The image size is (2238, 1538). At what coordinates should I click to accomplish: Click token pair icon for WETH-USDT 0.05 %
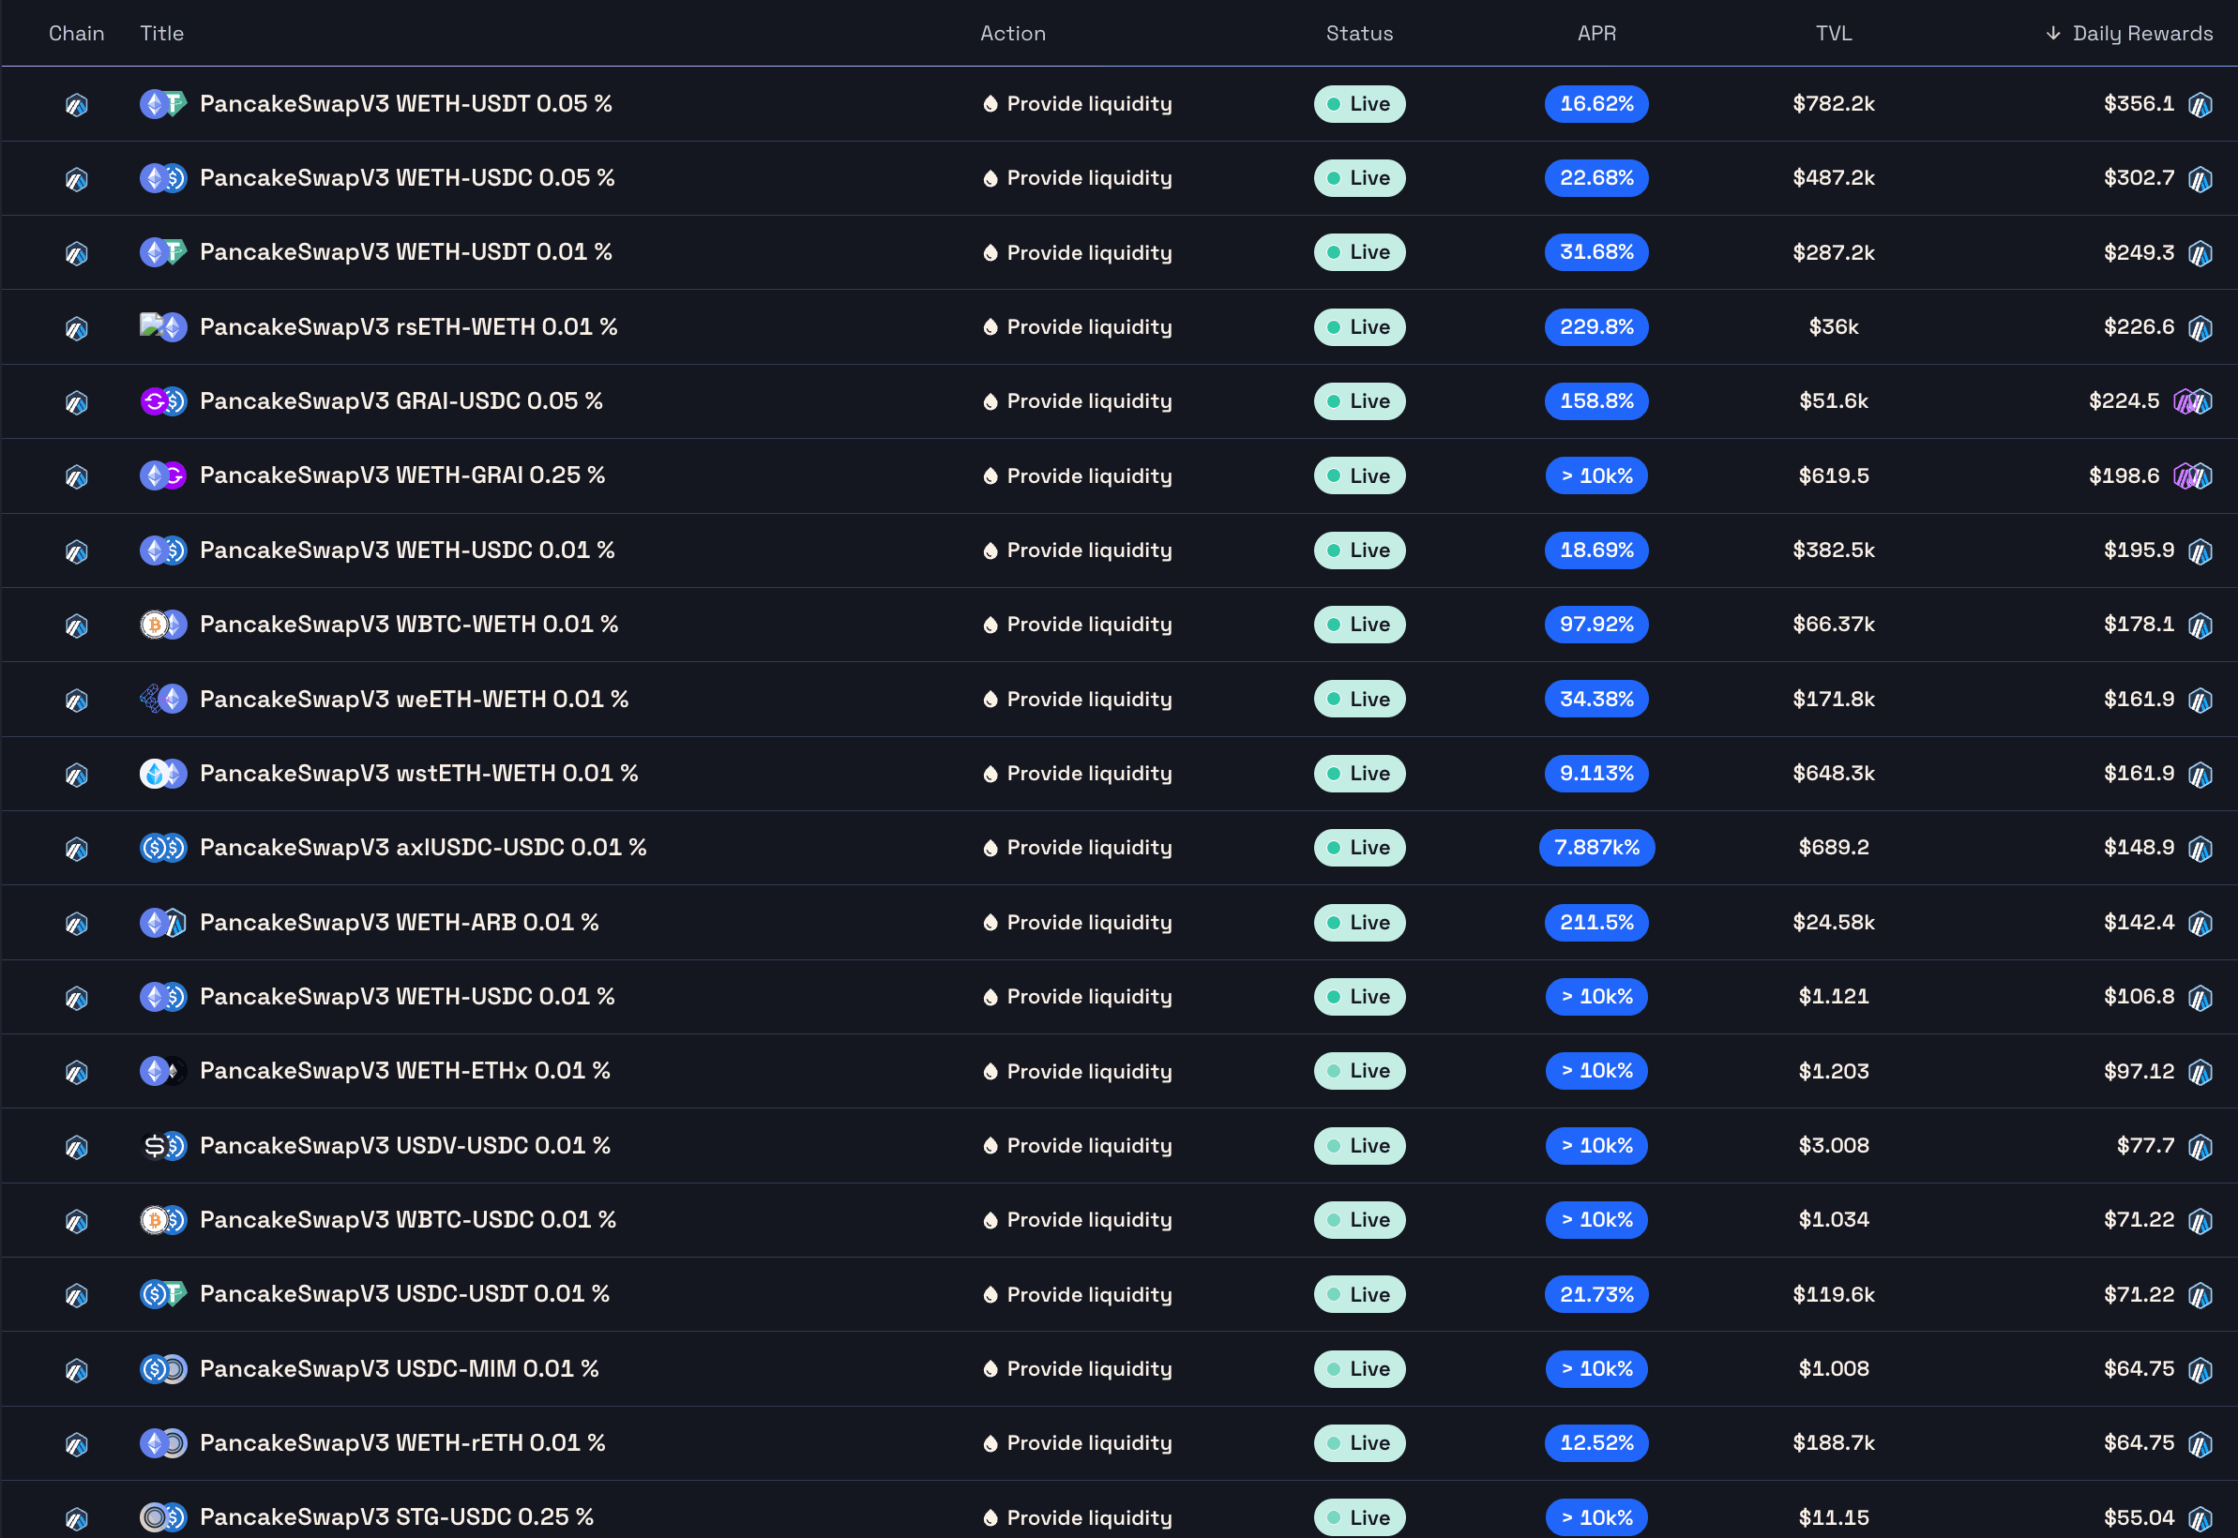pos(163,103)
